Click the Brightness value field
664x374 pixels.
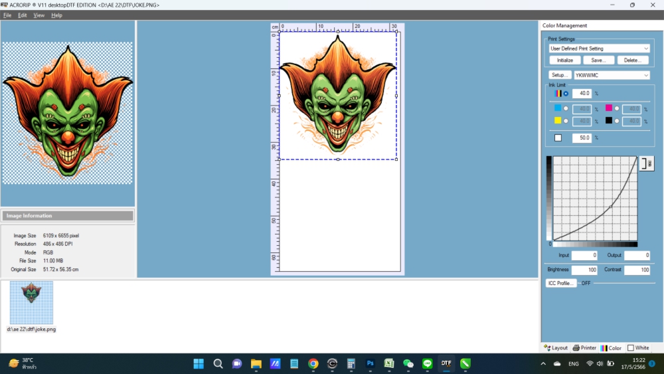(x=584, y=270)
